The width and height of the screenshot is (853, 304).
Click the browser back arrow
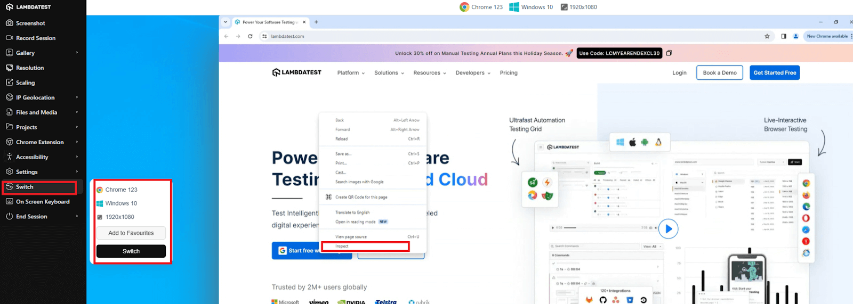point(226,37)
